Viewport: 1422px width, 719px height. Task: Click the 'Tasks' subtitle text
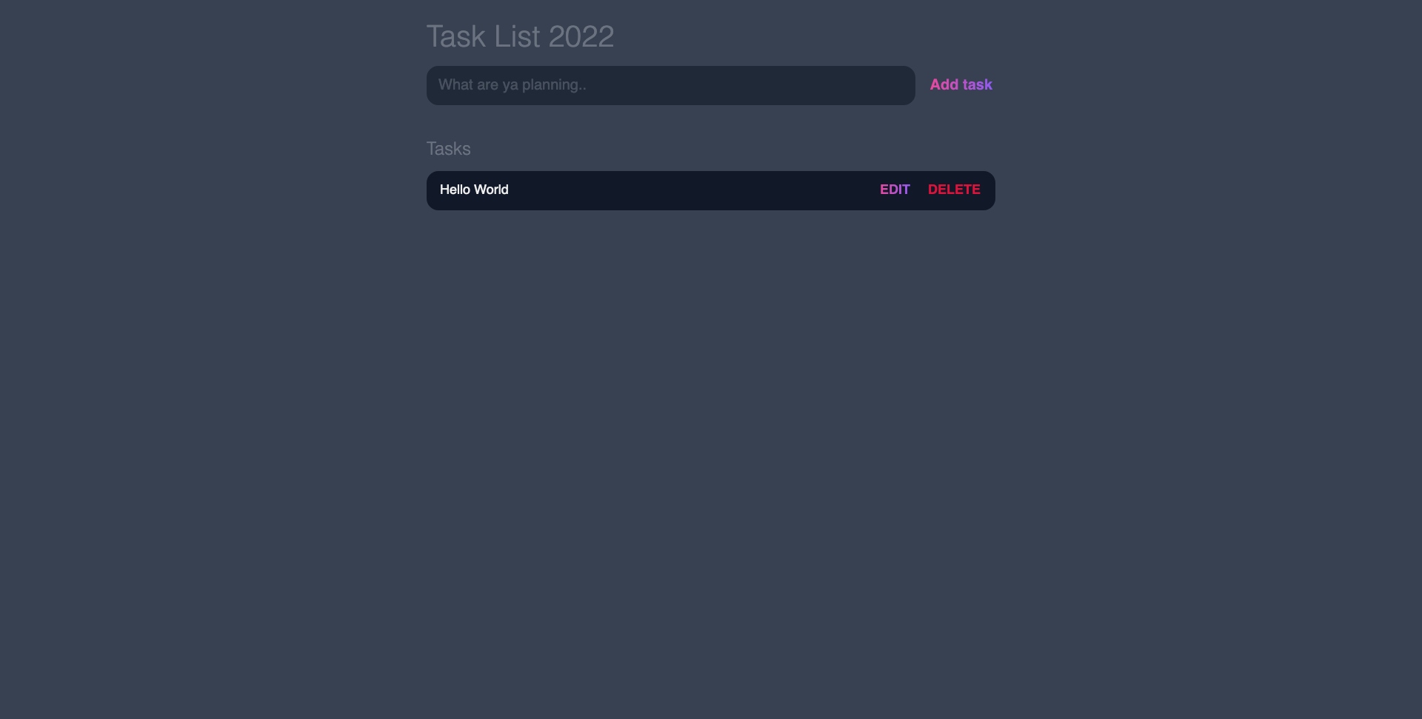point(448,149)
